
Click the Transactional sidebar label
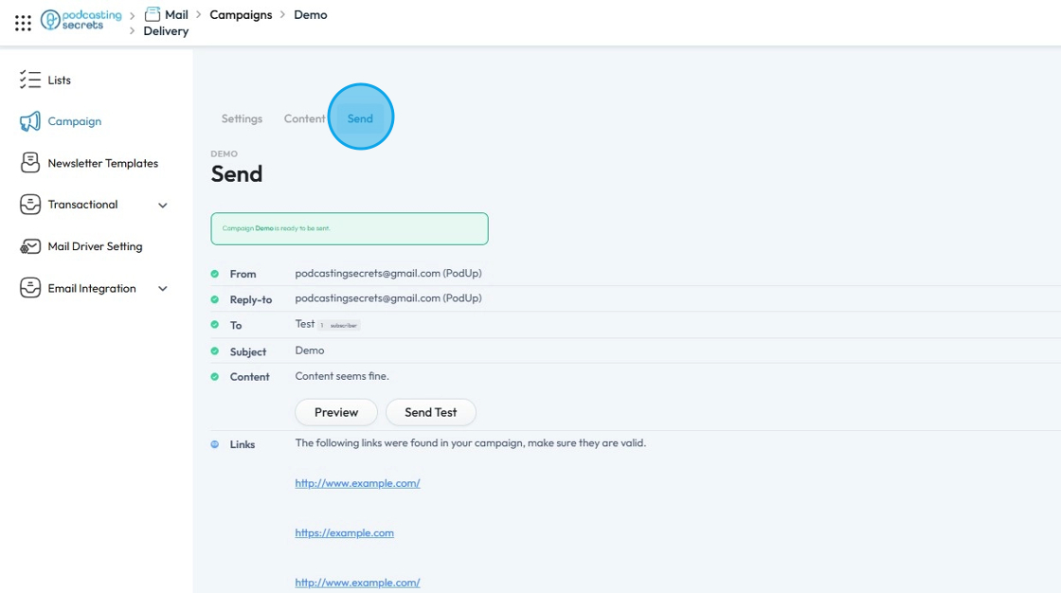pos(82,205)
